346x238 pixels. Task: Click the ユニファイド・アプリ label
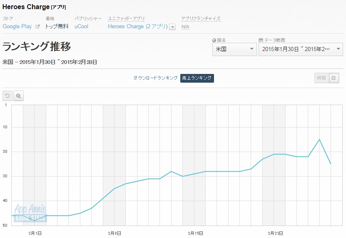point(126,19)
